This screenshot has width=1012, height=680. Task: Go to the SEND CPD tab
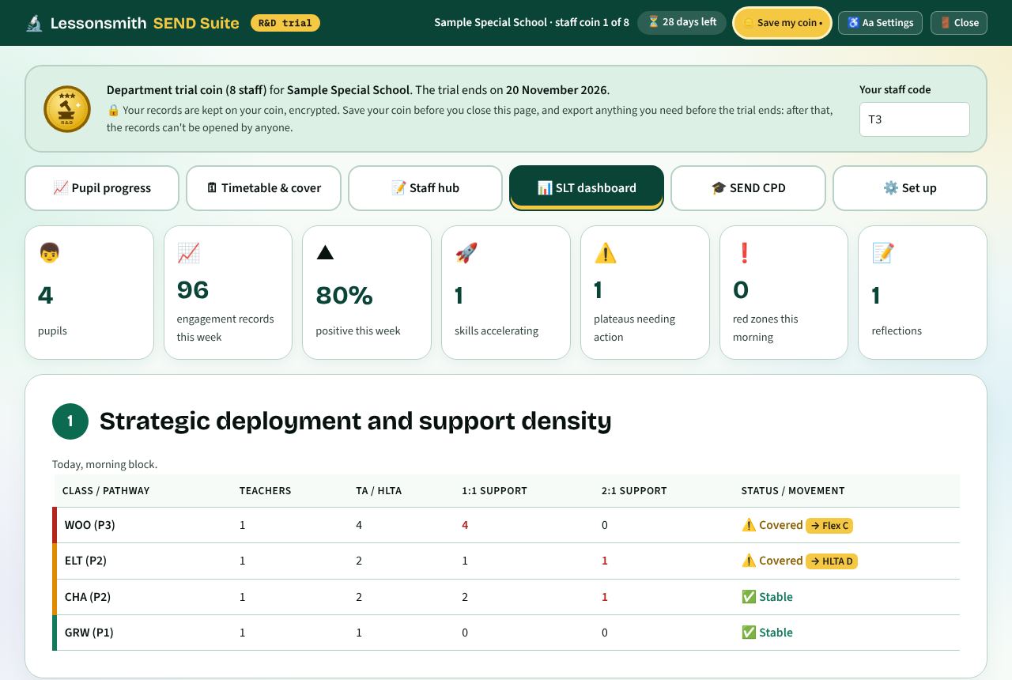click(748, 188)
